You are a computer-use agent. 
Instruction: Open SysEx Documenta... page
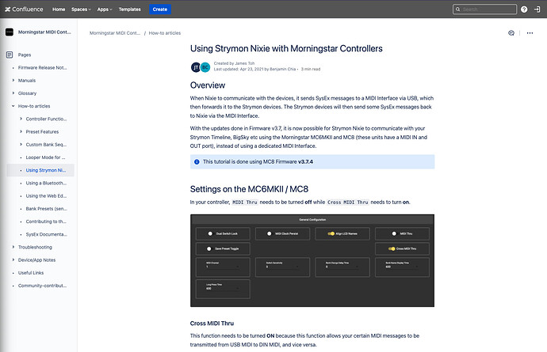47,234
